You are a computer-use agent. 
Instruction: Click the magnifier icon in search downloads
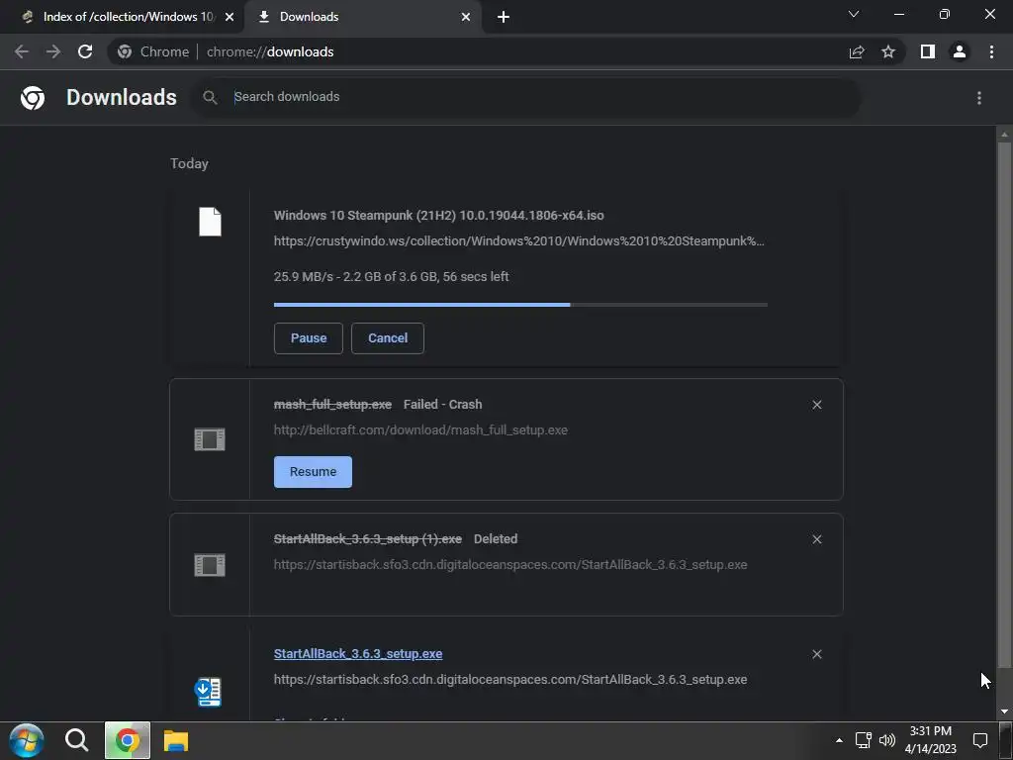pyautogui.click(x=210, y=98)
